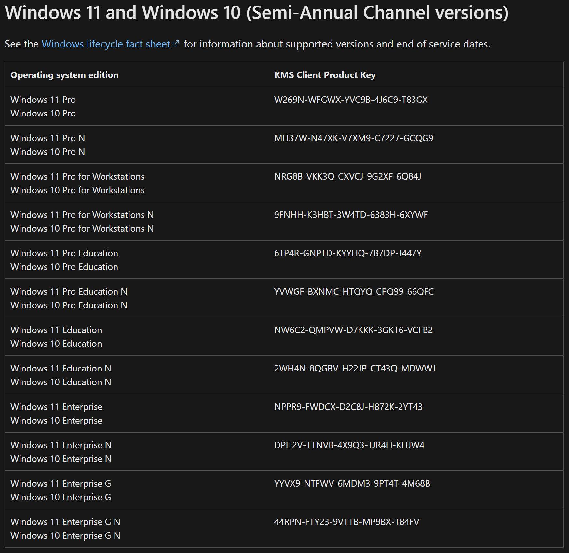
Task: Click Windows 11 Enterprise G text
Action: (61, 483)
